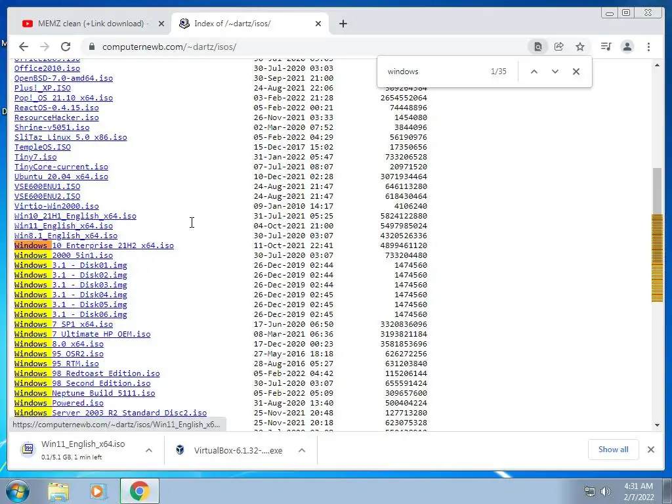Viewport: 672px width, 504px height.
Task: Open ReactOS-0.4.15.iso link
Action: [x=56, y=108]
